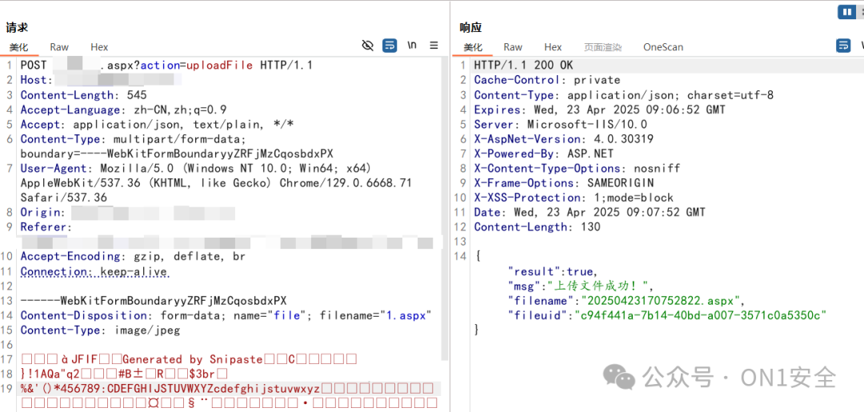Click the boundary=----WebKitFormBoundary header continuation

tap(177, 153)
